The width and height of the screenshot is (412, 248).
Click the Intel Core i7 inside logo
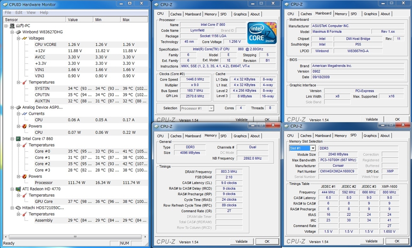[262, 33]
